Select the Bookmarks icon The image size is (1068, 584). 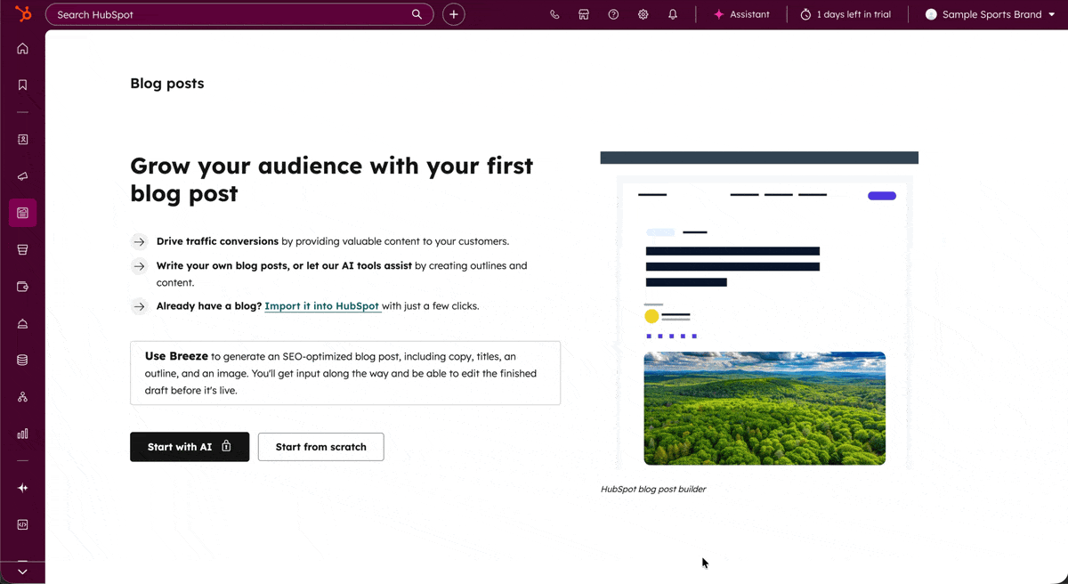click(22, 84)
